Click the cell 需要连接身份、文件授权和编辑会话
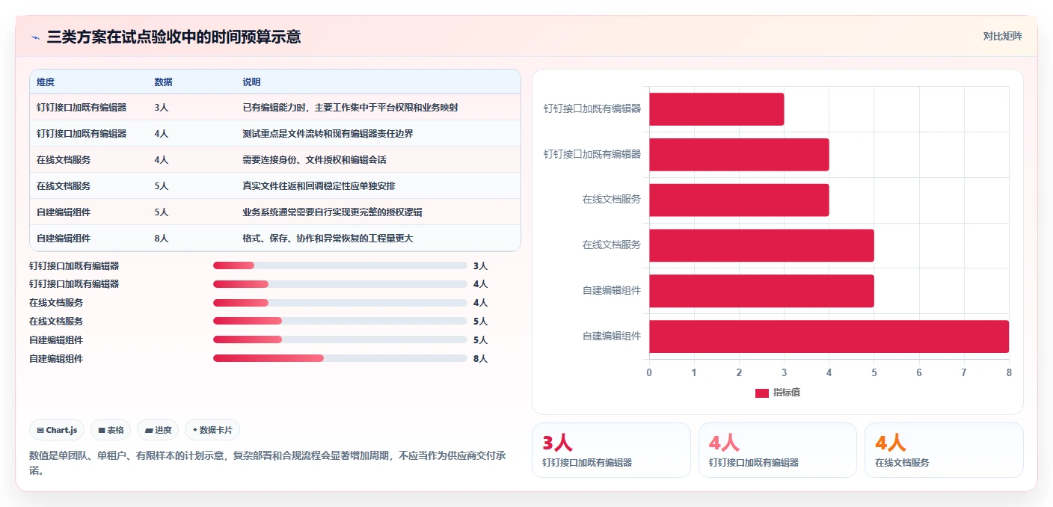The image size is (1053, 507). tap(314, 160)
